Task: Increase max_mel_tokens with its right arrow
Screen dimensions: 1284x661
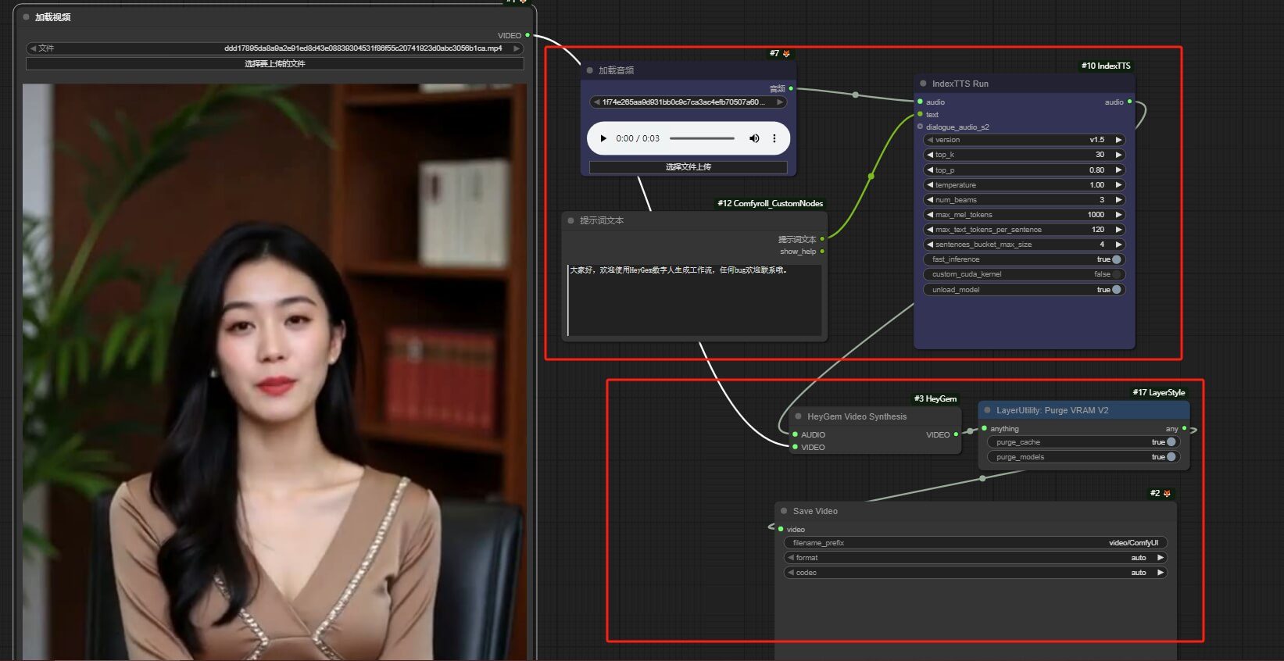Action: tap(1118, 215)
